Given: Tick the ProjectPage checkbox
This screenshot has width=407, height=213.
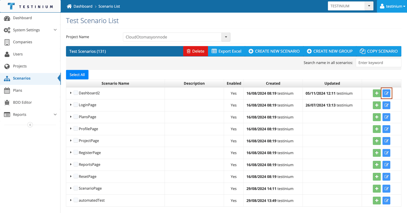Looking at the screenshot, I should [x=76, y=140].
